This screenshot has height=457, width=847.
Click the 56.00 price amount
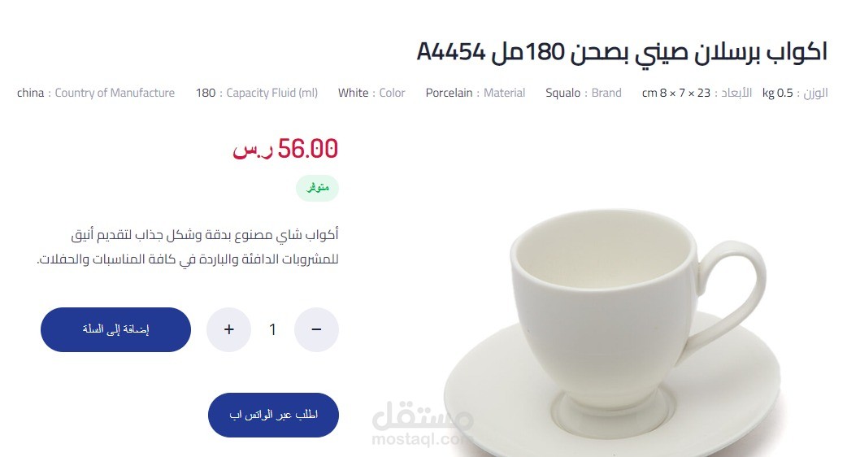(308, 149)
